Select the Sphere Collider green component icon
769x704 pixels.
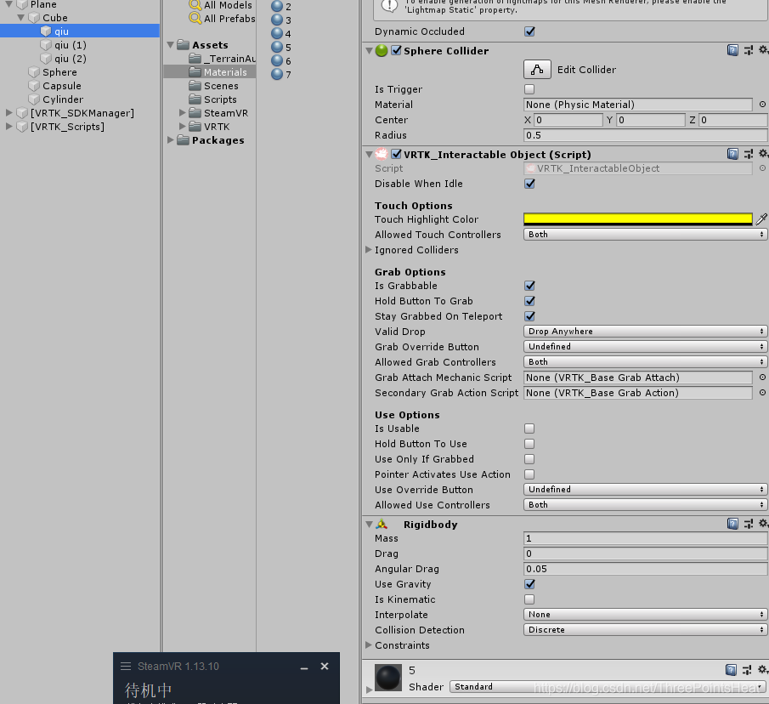pos(382,50)
